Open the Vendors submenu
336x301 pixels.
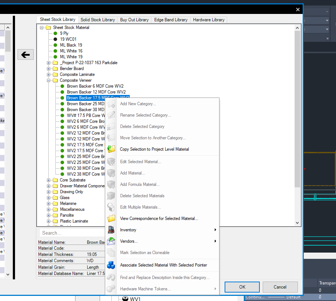tap(162, 241)
